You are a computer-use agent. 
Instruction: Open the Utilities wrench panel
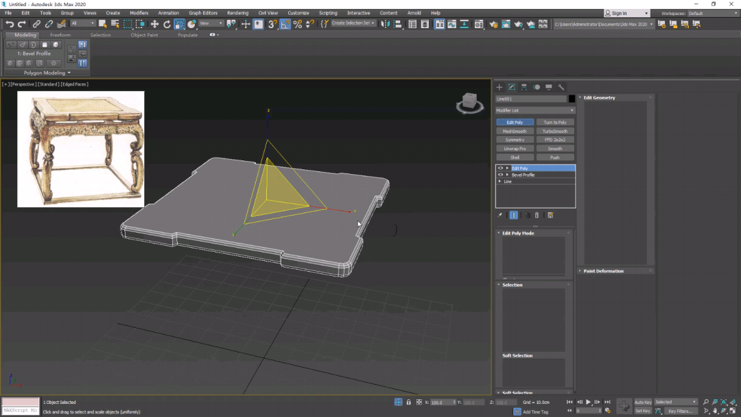(x=561, y=87)
